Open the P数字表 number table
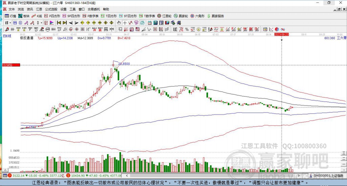 90,16
